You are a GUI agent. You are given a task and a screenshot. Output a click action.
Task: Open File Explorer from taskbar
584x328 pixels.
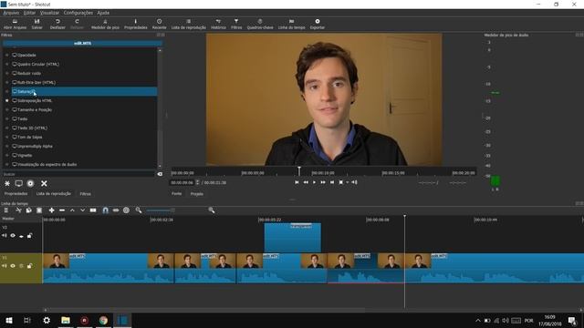click(x=66, y=320)
